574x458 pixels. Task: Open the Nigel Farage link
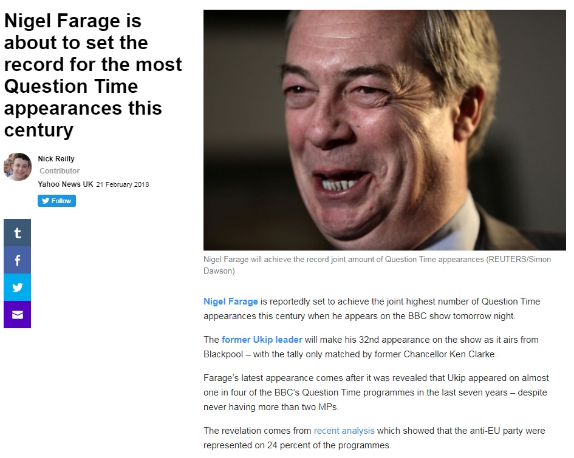tap(231, 301)
